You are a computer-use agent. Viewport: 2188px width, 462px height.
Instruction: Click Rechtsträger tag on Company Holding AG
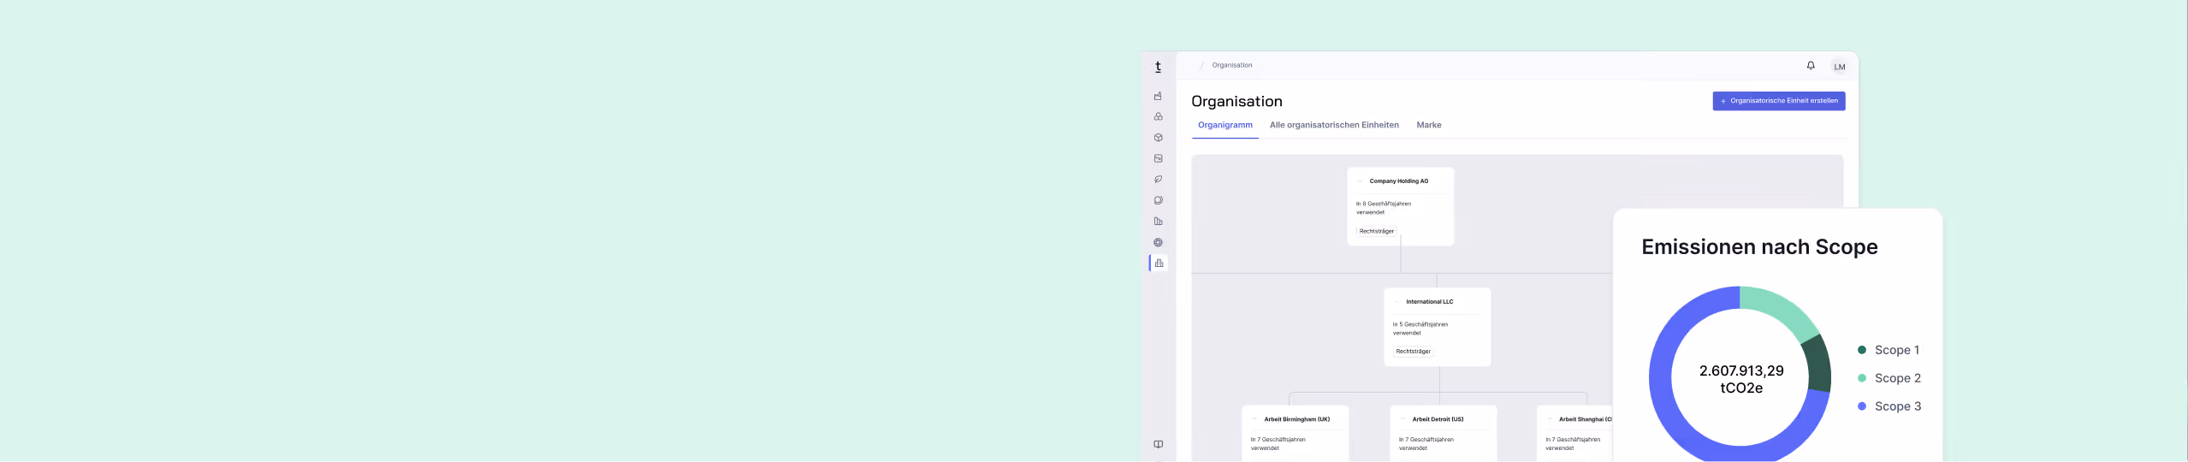[x=1377, y=231]
